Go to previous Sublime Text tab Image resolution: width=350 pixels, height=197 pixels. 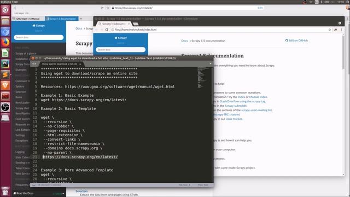tap(33, 64)
